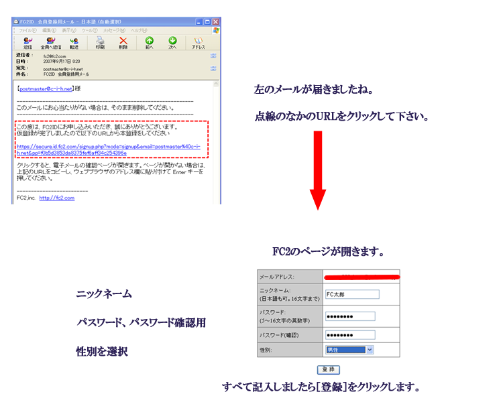Screen dimensions: 503x402
Task: Click the パスワード password input field
Action: 350,316
